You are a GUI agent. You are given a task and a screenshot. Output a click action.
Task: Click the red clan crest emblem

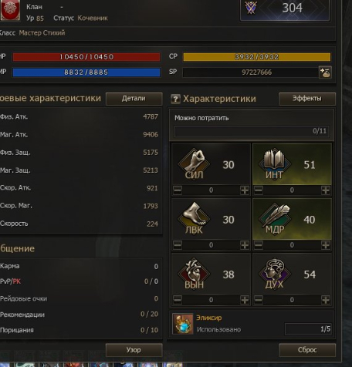(x=10, y=10)
